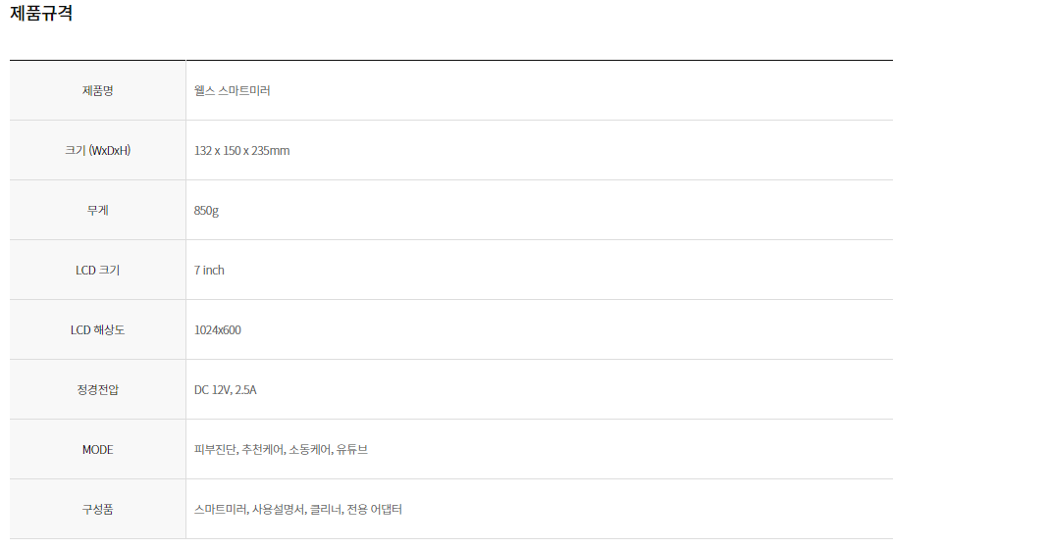Click the 피부진단 mode text

click(215, 450)
